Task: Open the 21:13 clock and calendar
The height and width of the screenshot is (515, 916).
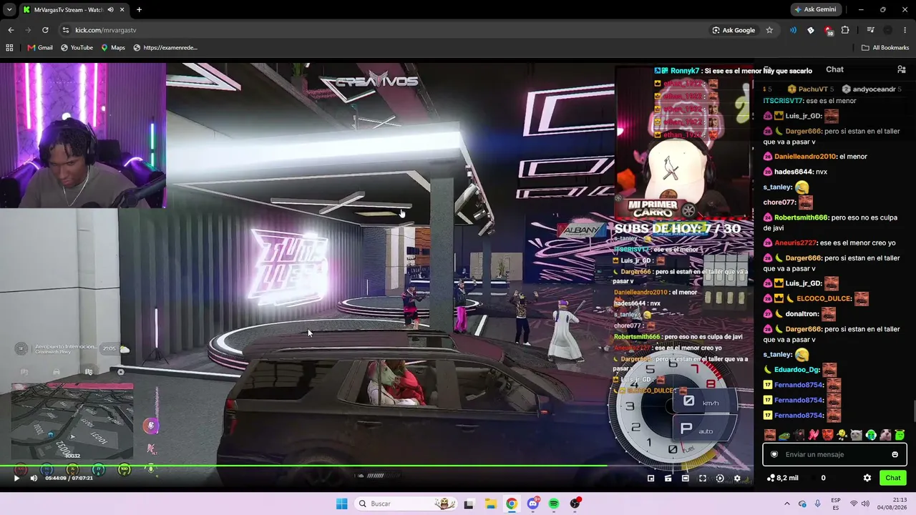Action: click(894, 504)
